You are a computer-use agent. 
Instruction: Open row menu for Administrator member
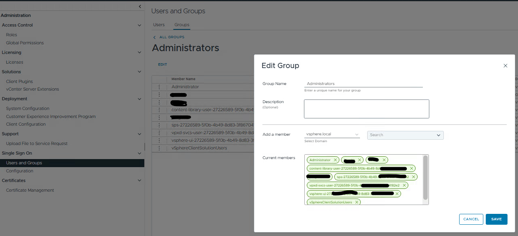point(159,87)
